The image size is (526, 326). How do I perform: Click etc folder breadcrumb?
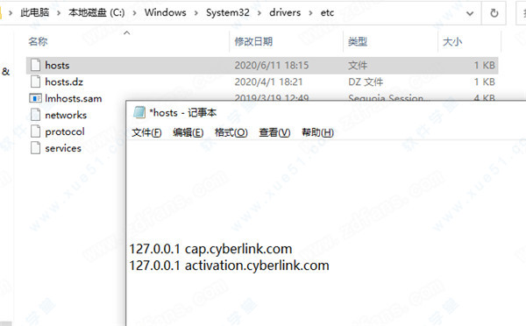coord(327,13)
